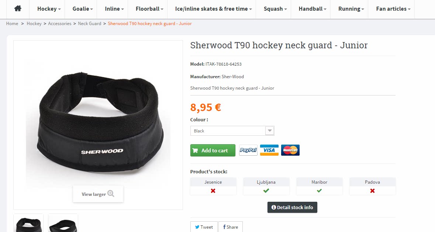Follow the Neck Guard breadcrumb link
The image size is (435, 232).
coord(90,24)
